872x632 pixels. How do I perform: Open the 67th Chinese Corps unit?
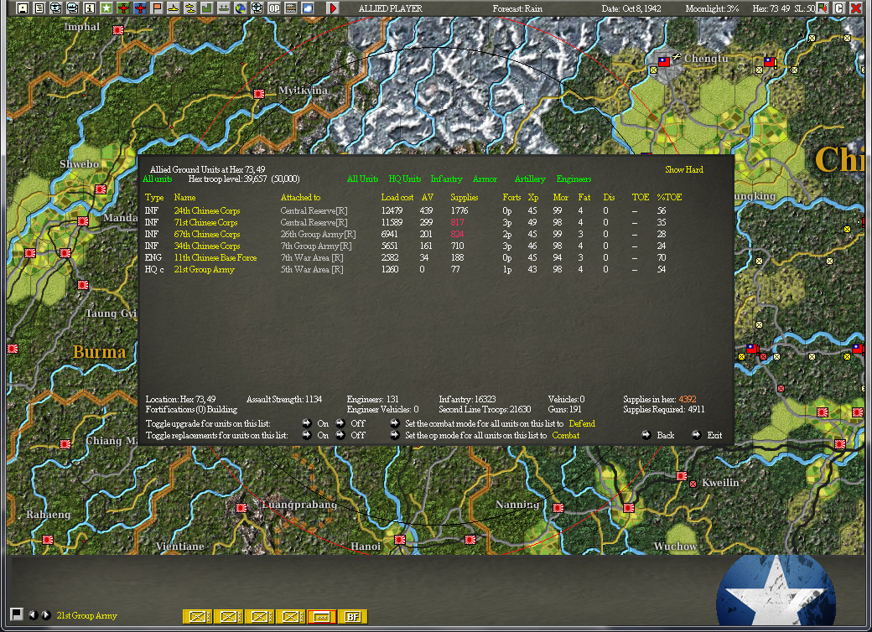pyautogui.click(x=207, y=234)
